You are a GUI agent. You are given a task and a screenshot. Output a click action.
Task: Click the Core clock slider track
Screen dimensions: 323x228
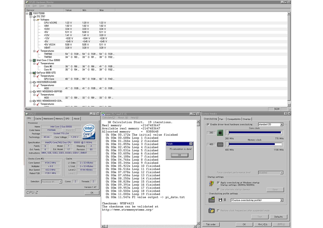(255, 133)
